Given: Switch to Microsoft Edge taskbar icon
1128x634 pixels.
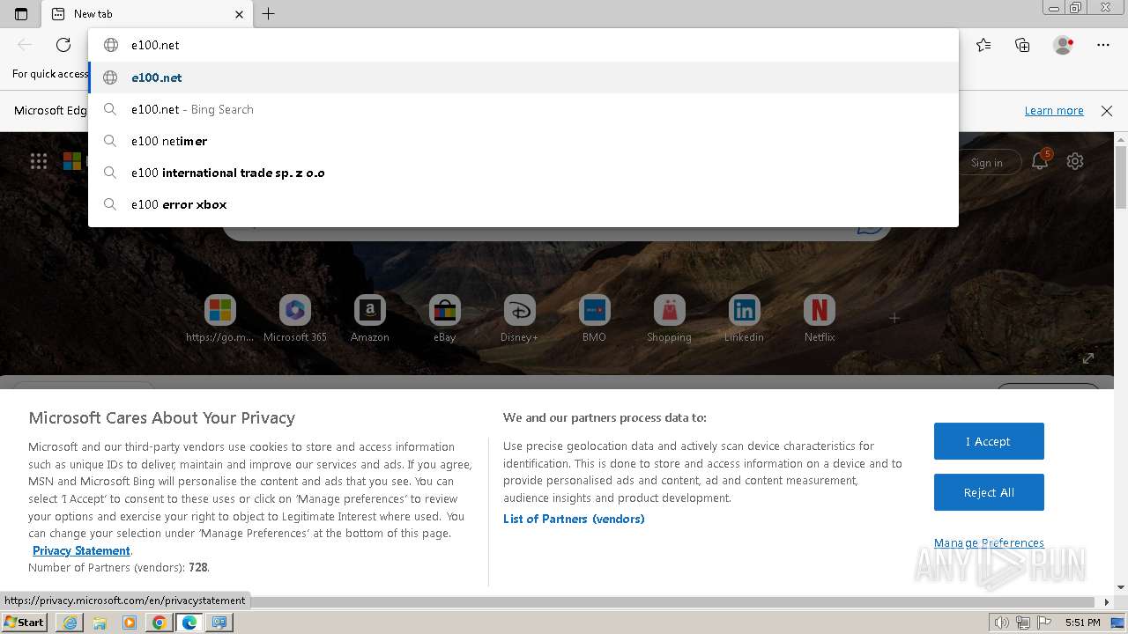Looking at the screenshot, I should tap(189, 623).
